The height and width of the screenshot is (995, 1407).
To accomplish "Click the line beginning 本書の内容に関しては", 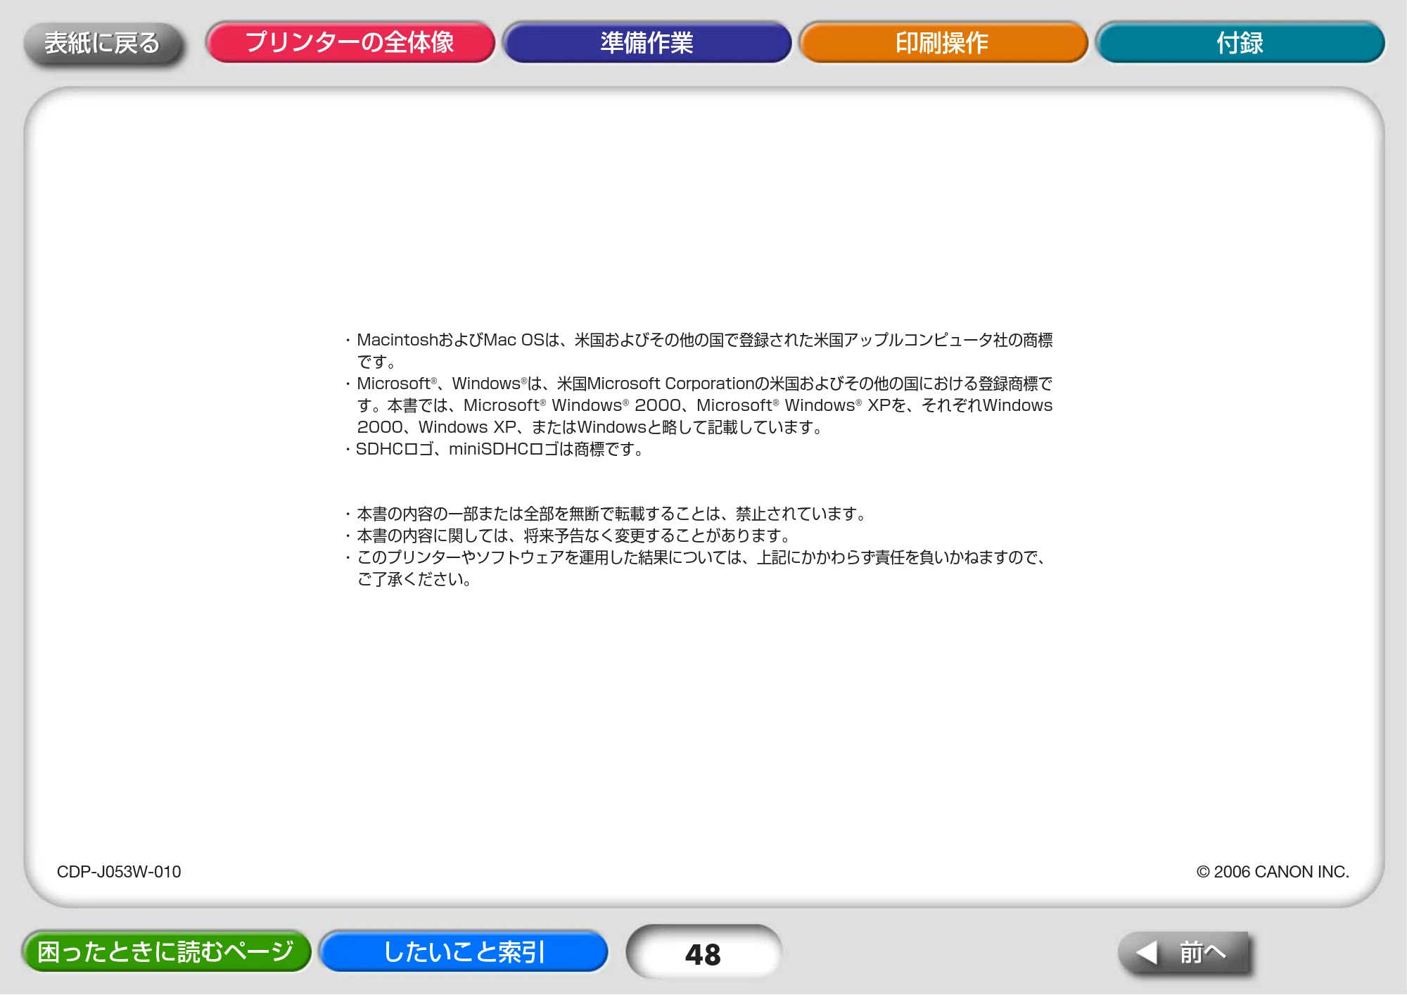I will click(568, 535).
